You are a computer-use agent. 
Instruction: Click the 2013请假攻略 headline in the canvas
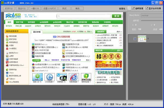coord(63,37)
